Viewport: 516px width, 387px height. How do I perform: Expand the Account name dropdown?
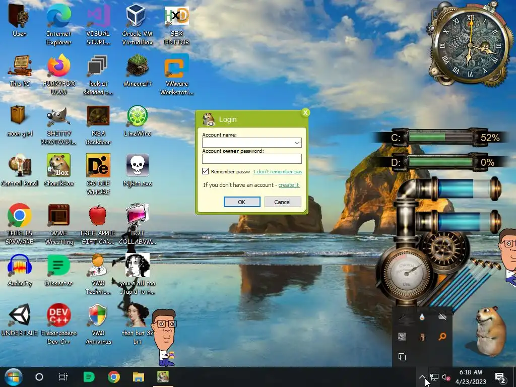click(297, 143)
